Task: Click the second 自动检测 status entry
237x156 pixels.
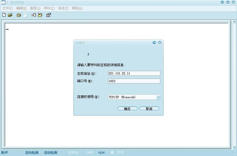Action: tap(51, 153)
